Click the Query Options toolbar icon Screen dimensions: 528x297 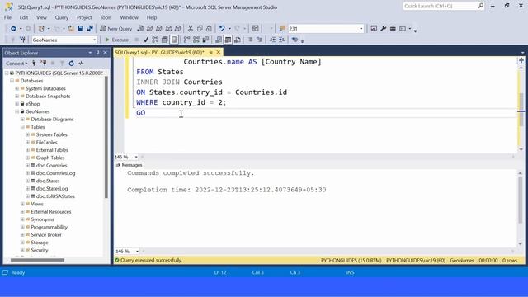tap(165, 40)
